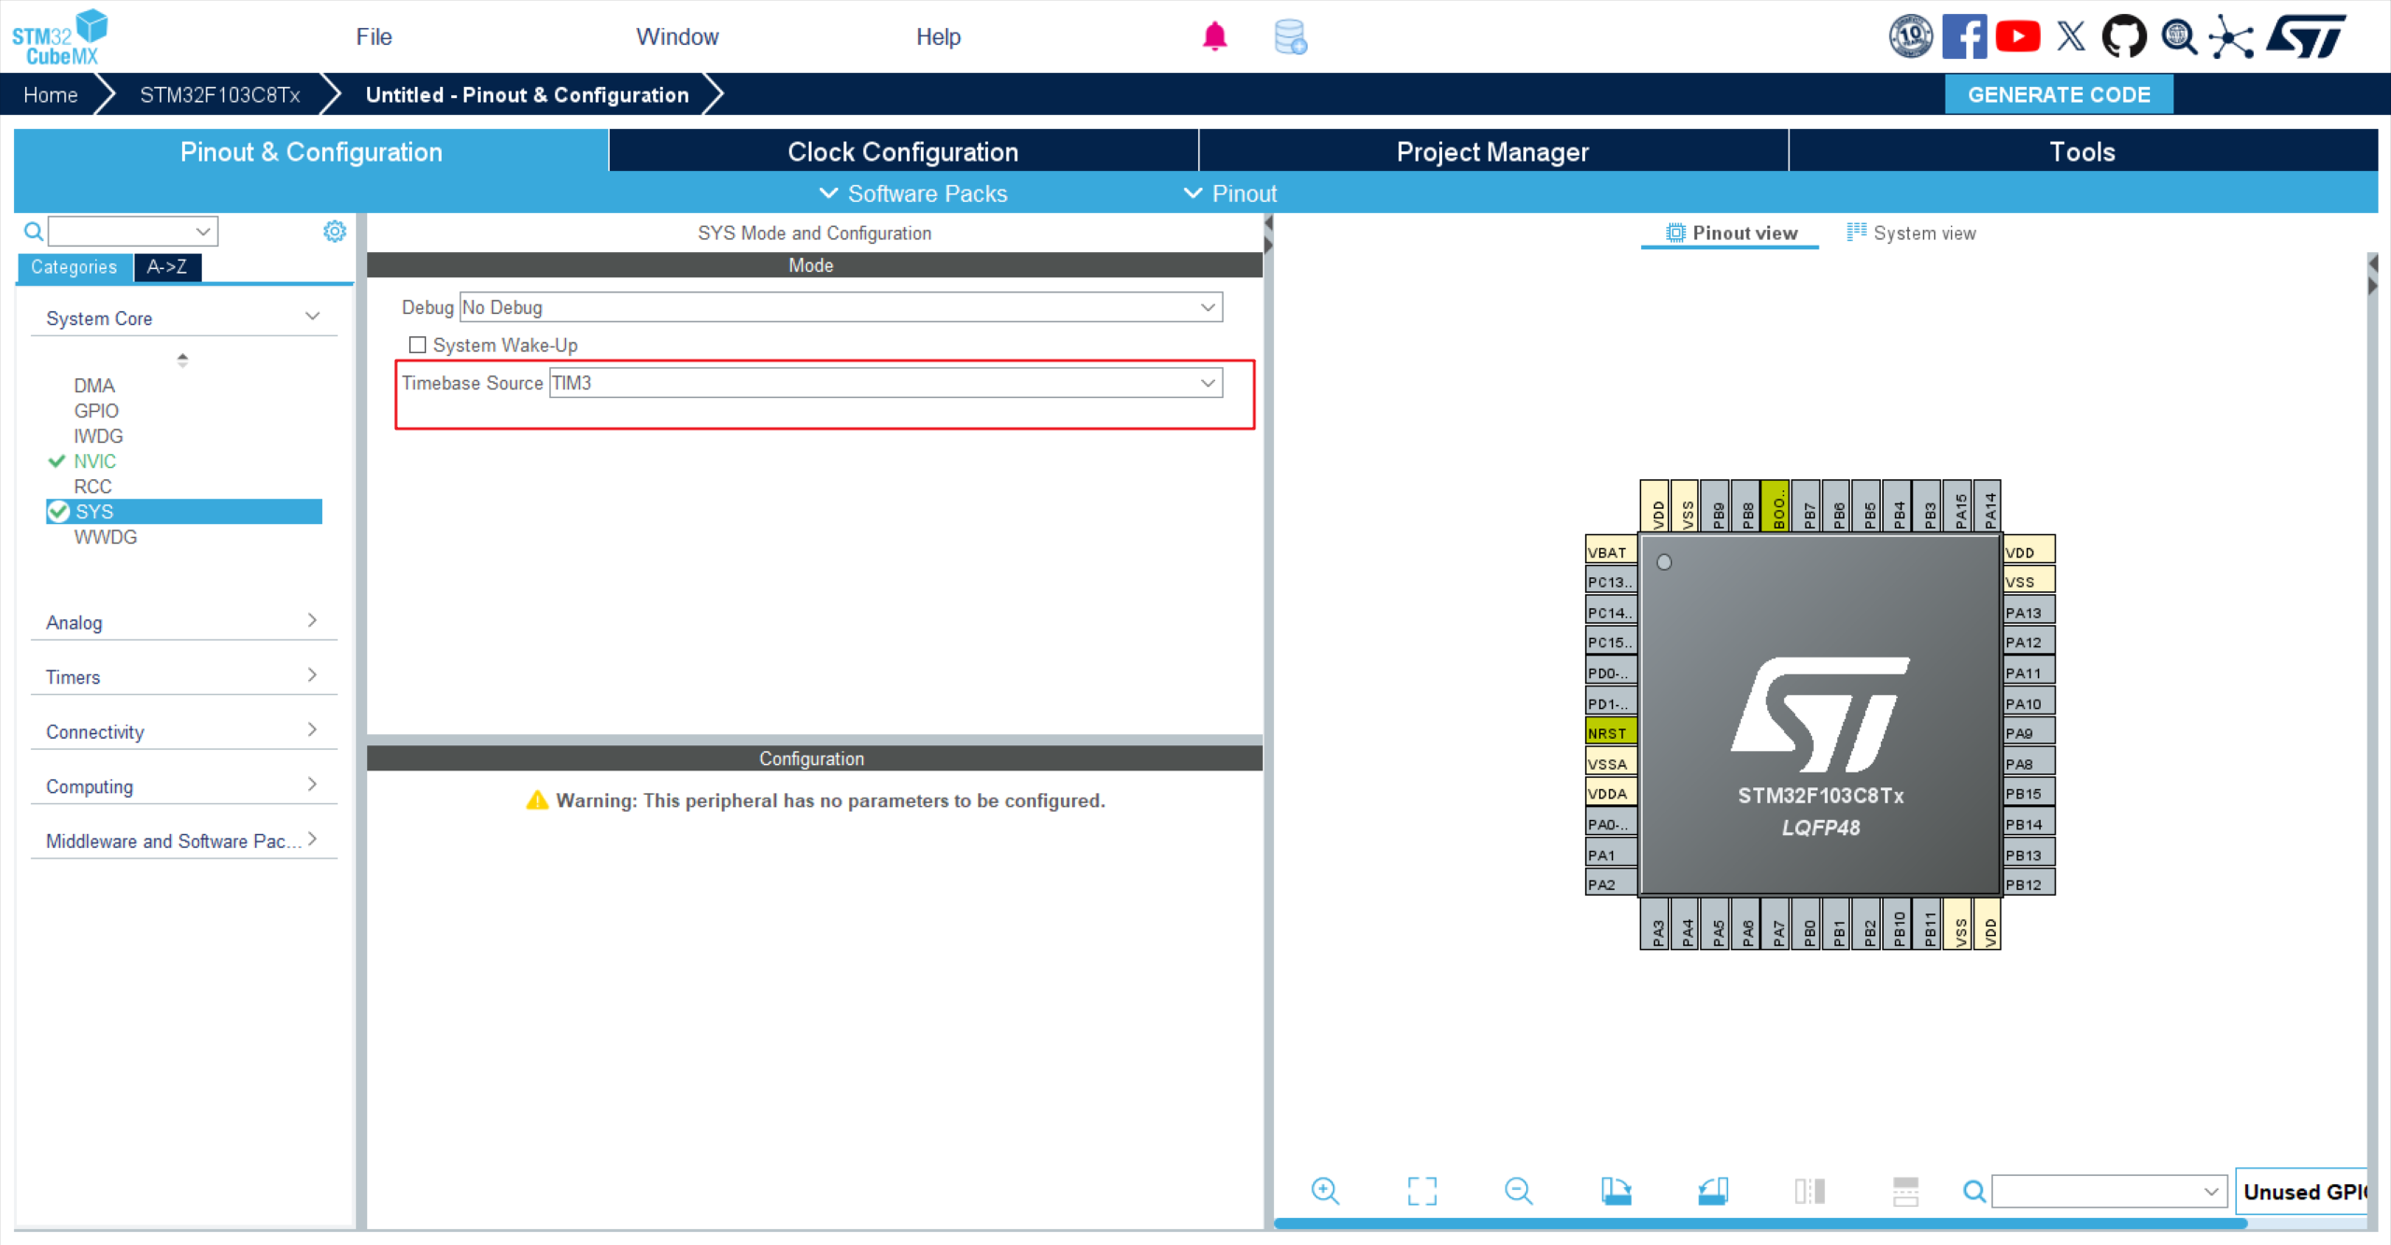Select the Categories tab
The width and height of the screenshot is (2391, 1245).
75,267
